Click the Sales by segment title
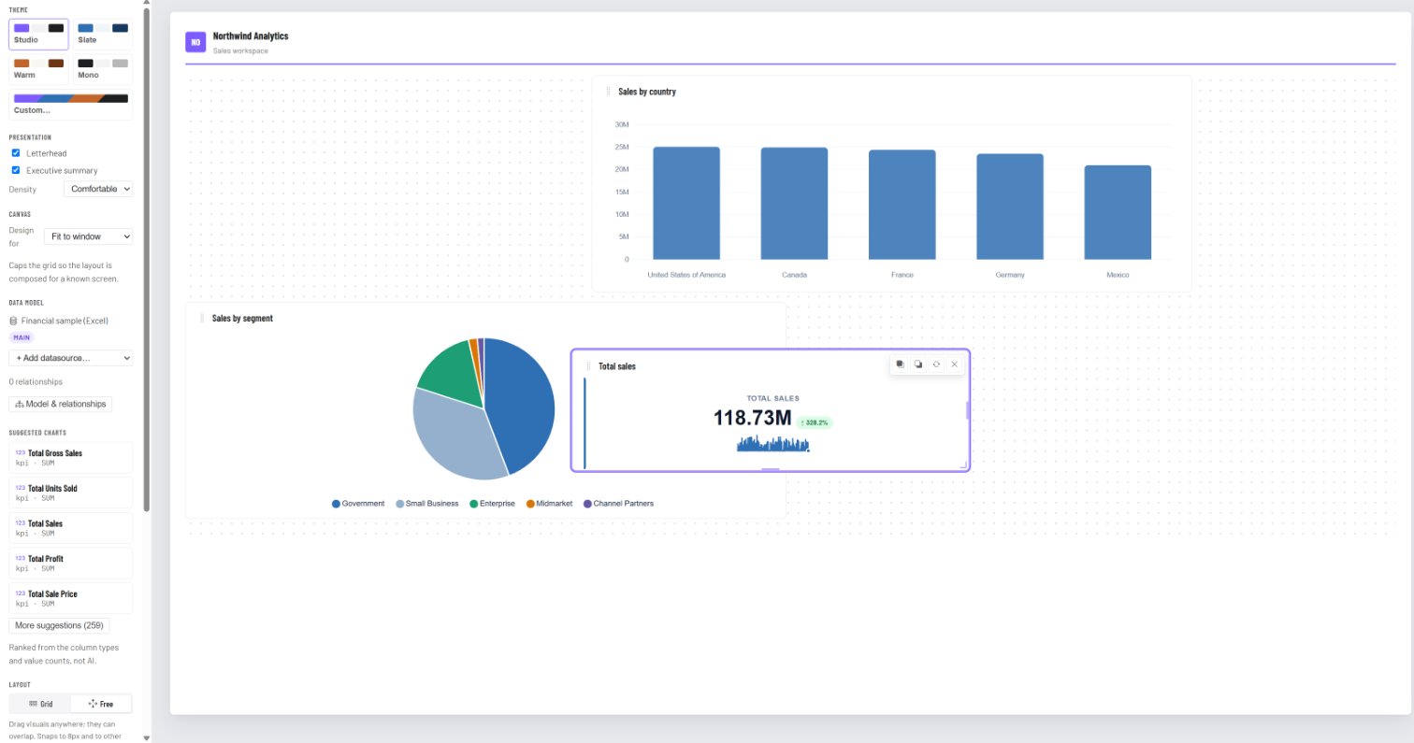The height and width of the screenshot is (743, 1414). tap(242, 318)
